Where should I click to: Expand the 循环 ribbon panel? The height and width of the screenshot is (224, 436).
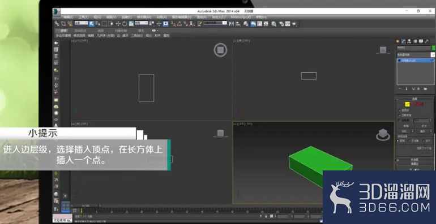(x=125, y=36)
